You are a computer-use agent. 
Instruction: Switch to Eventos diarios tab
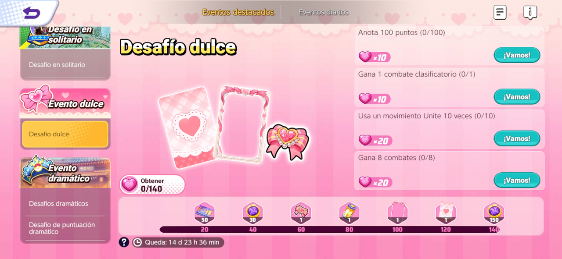click(324, 12)
